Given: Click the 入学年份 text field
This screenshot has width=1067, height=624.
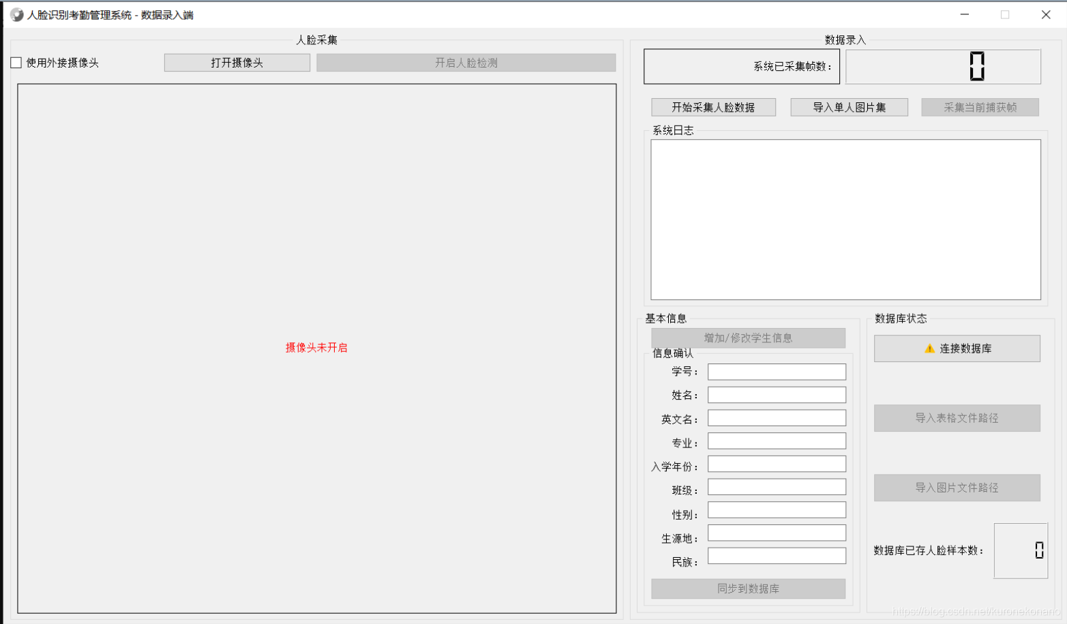Looking at the screenshot, I should [777, 464].
